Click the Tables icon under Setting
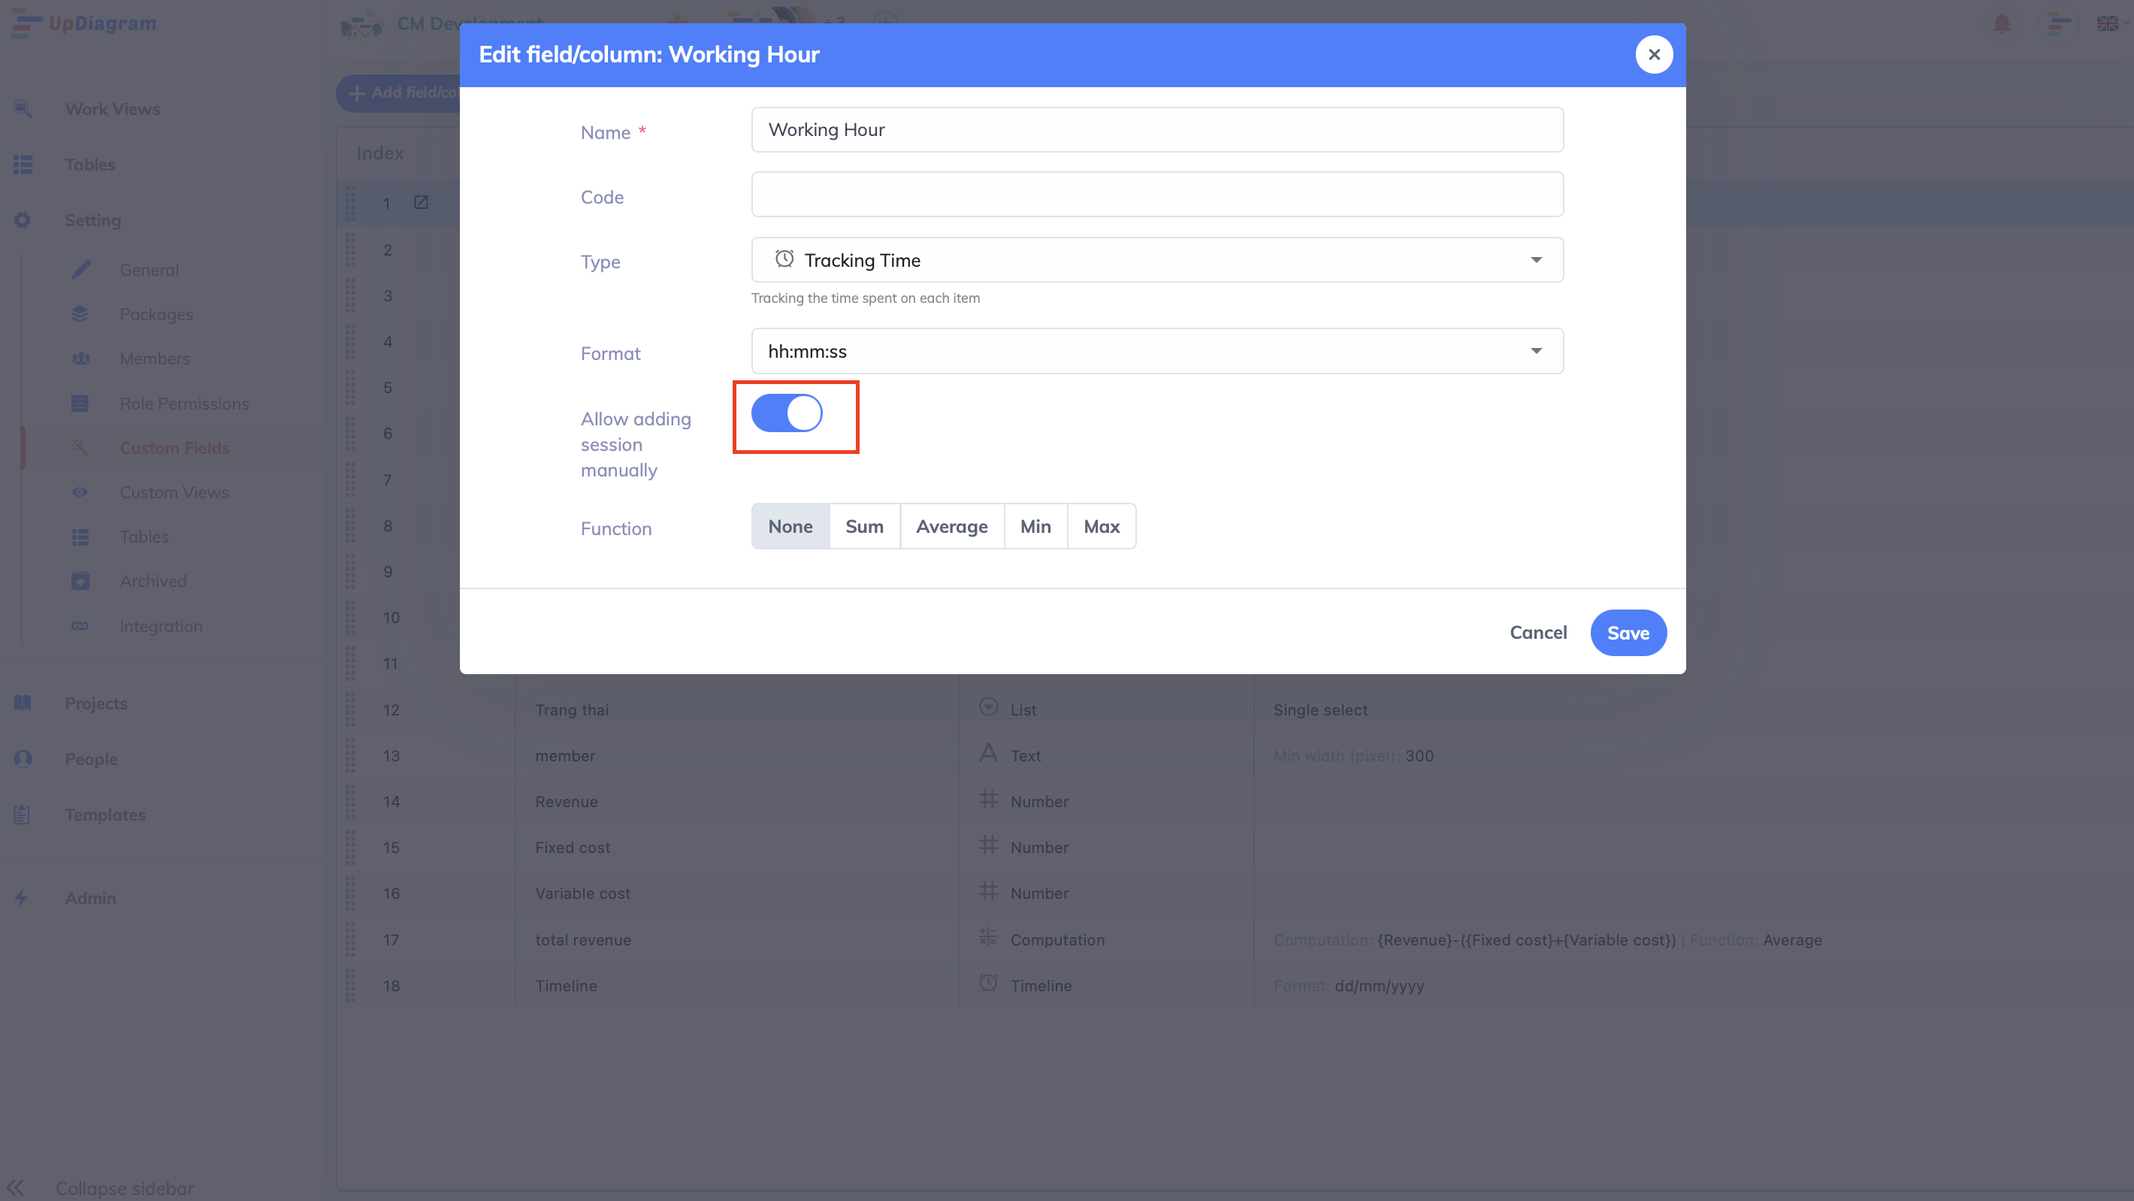This screenshot has width=2134, height=1201. [80, 537]
